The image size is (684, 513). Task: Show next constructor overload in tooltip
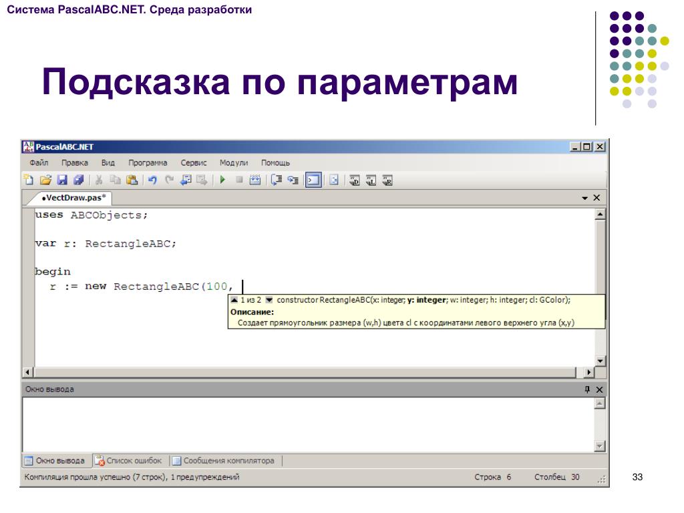tap(269, 300)
